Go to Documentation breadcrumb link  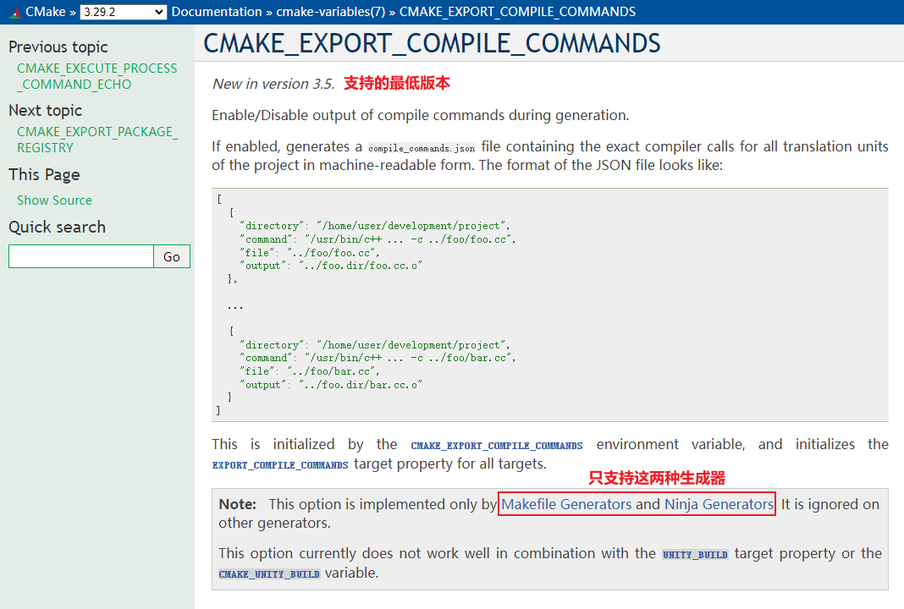point(217,12)
